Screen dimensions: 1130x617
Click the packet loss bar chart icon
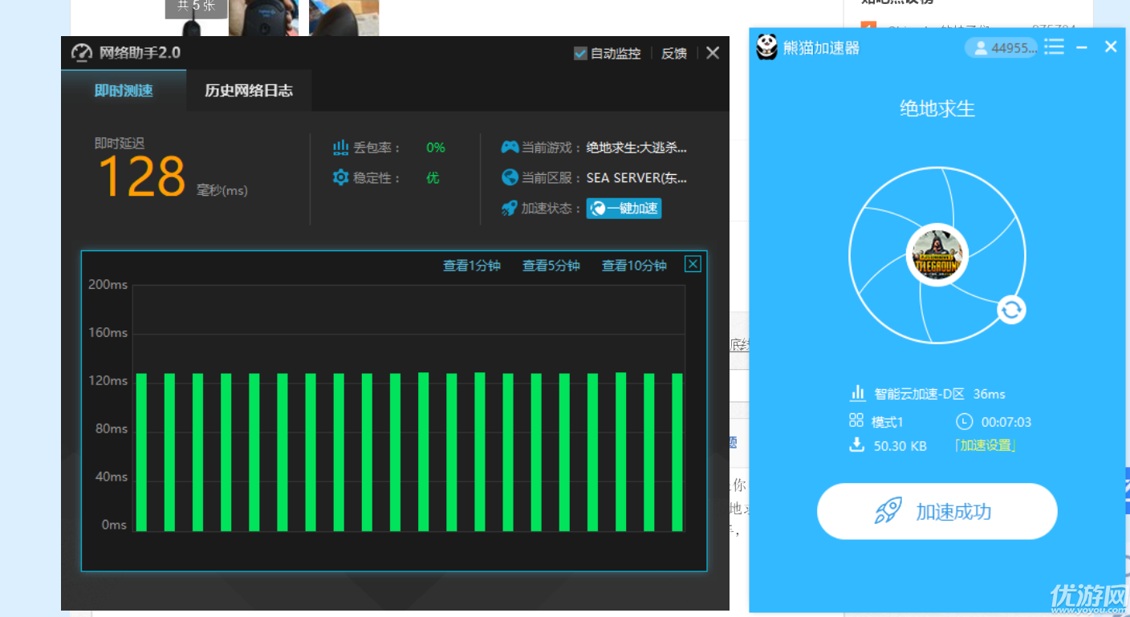click(x=340, y=148)
